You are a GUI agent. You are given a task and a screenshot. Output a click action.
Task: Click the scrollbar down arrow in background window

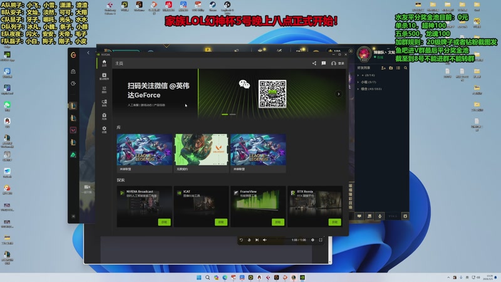pos(330,261)
